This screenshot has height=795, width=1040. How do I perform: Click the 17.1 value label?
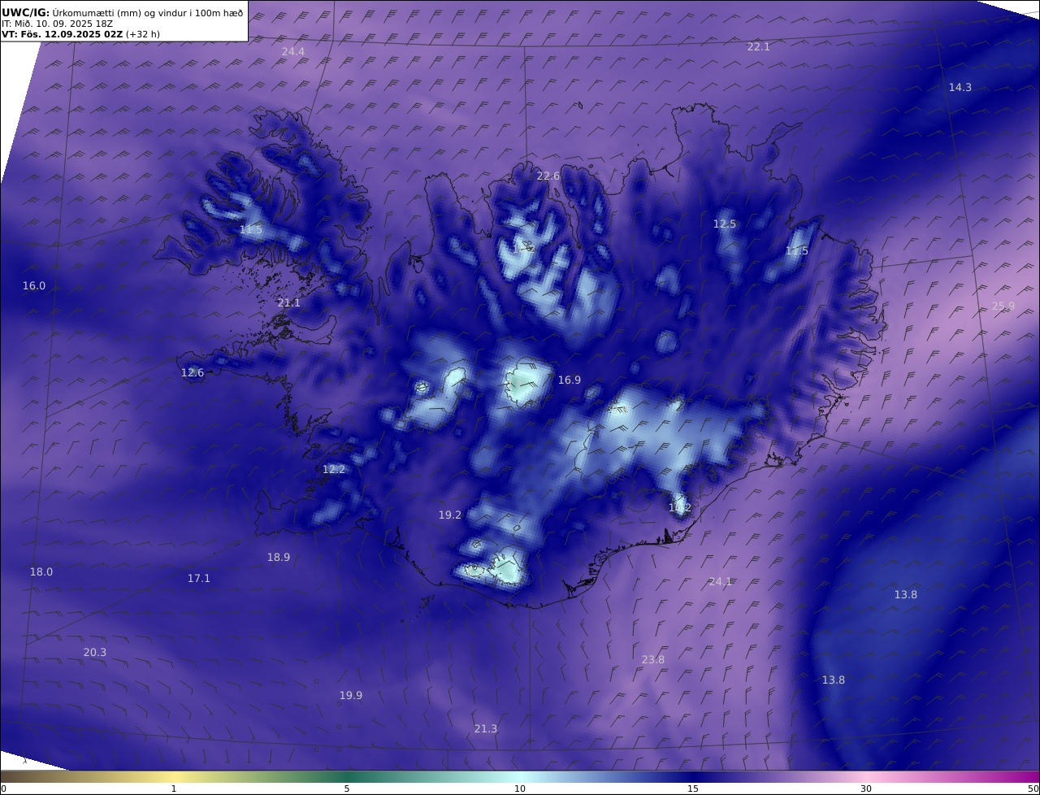[x=199, y=578]
